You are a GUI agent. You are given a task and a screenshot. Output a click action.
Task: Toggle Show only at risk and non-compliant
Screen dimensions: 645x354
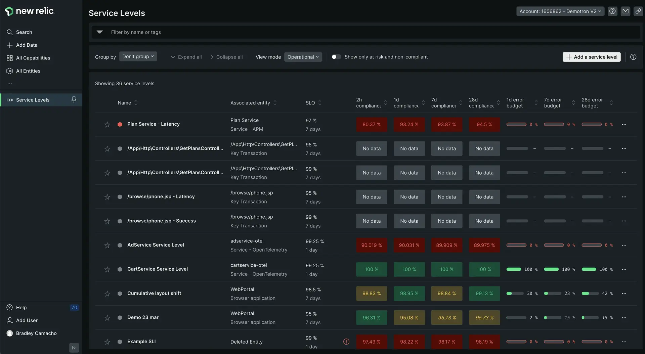pyautogui.click(x=336, y=57)
